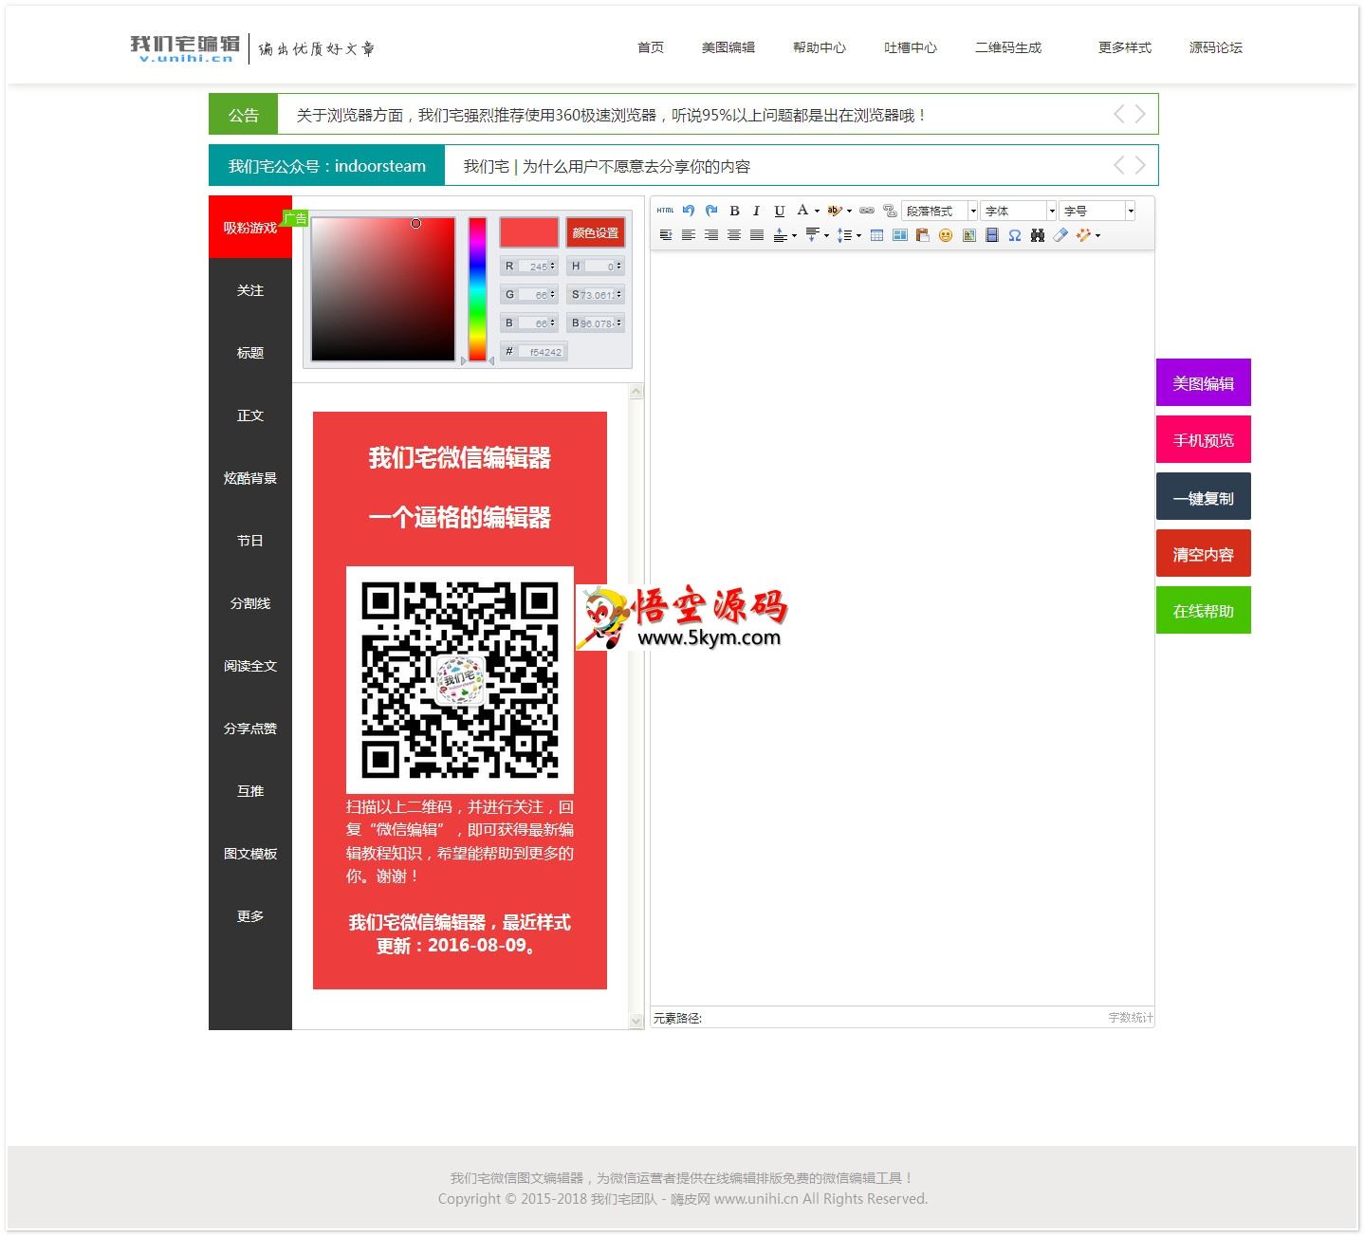Open HTML source view in editor toolbar
This screenshot has height=1236, width=1364.
pyautogui.click(x=666, y=211)
